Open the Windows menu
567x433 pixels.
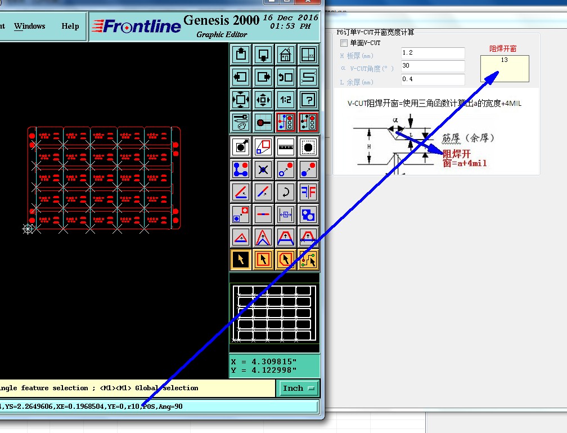pyautogui.click(x=30, y=26)
